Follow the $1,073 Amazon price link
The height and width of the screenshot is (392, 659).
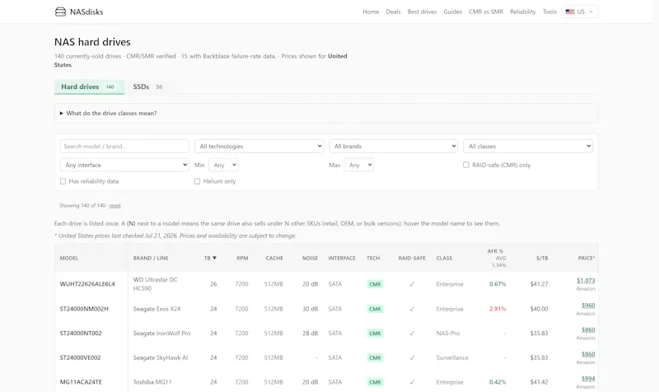pos(586,281)
